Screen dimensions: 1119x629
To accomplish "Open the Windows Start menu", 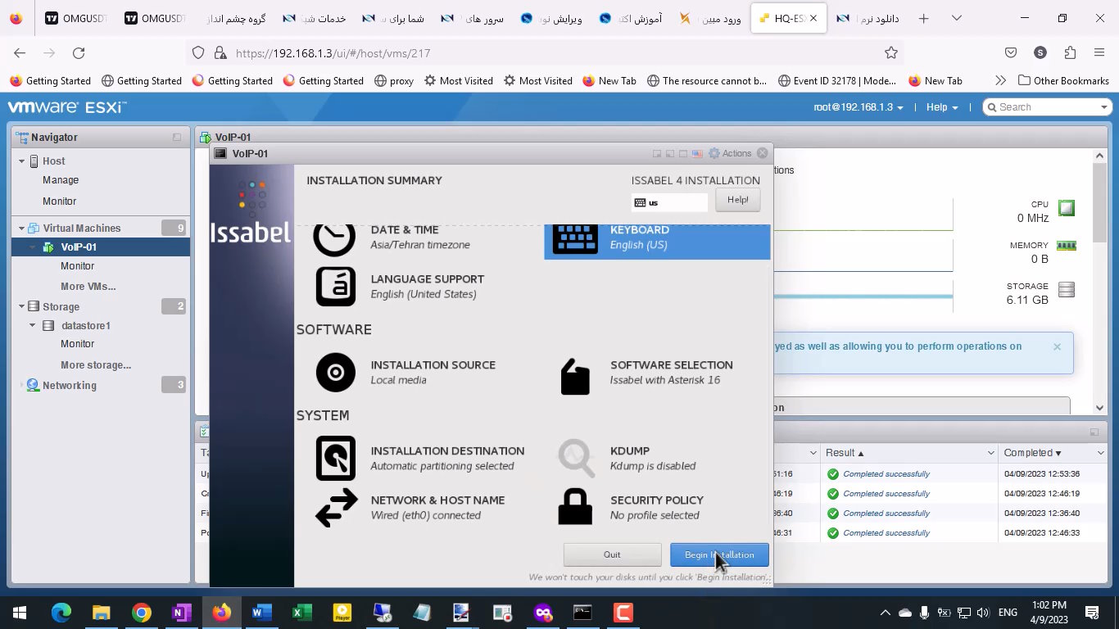I will coord(20,613).
